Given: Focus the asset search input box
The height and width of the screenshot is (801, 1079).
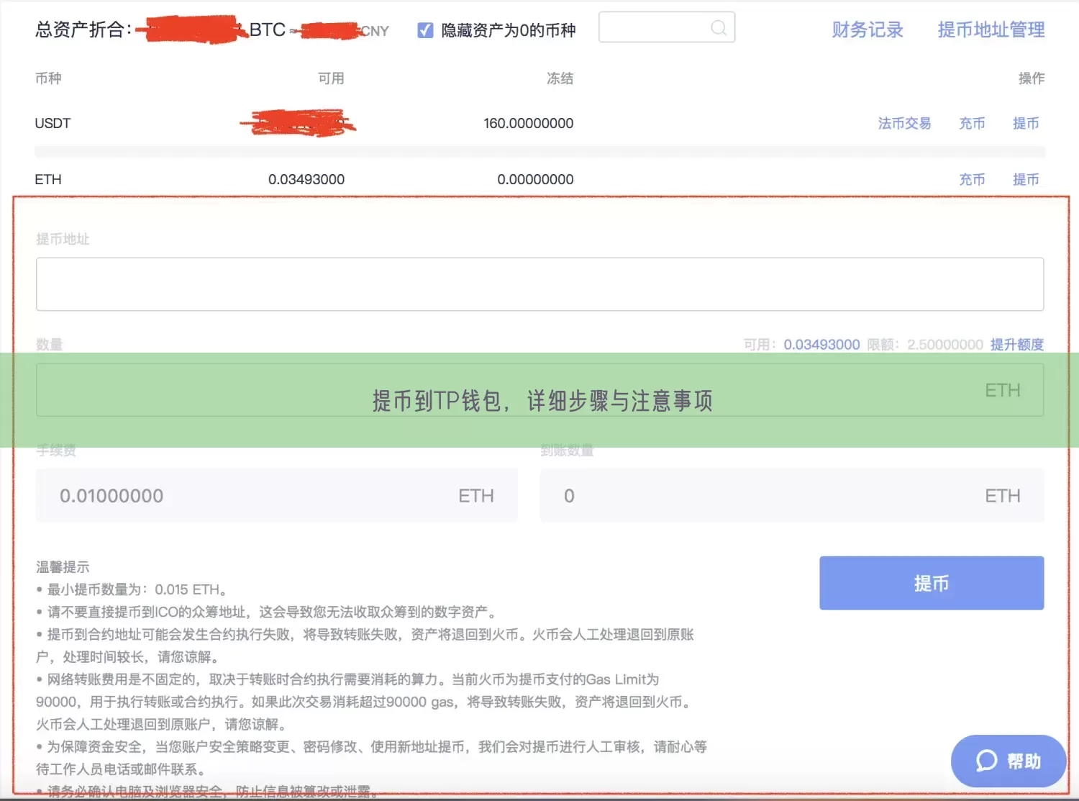Looking at the screenshot, I should pyautogui.click(x=667, y=27).
